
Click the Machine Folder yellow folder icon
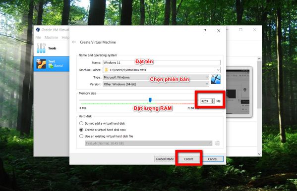pos(106,70)
